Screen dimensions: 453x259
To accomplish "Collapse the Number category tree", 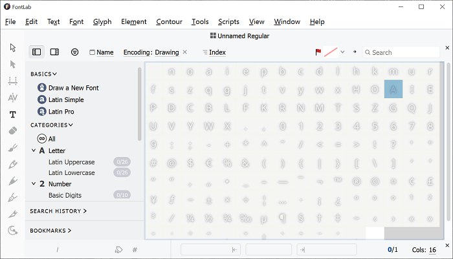I will click(34, 183).
